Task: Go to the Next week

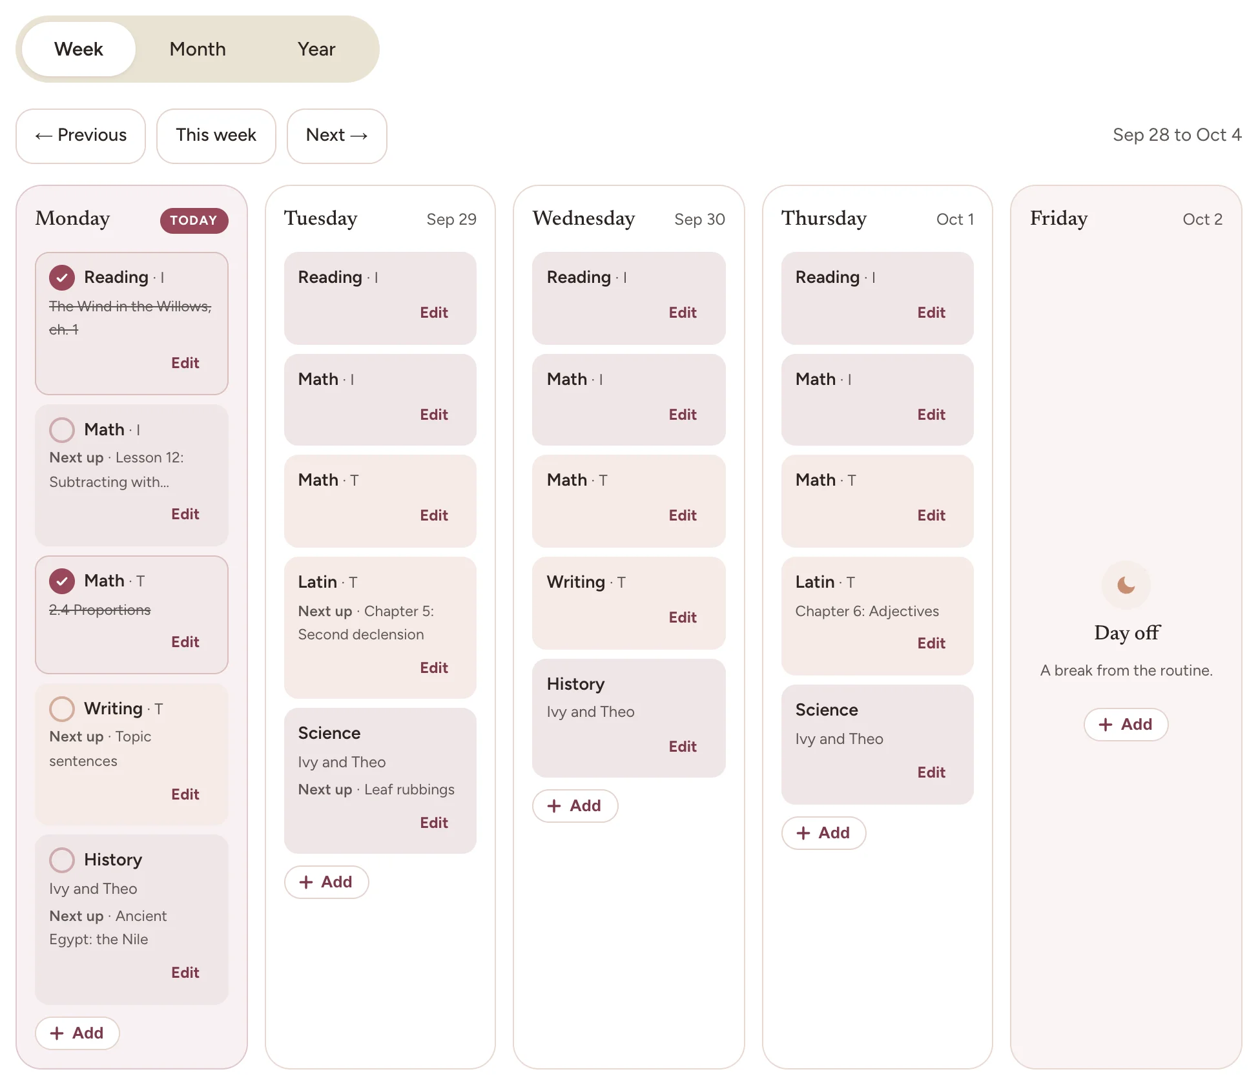Action: tap(336, 136)
